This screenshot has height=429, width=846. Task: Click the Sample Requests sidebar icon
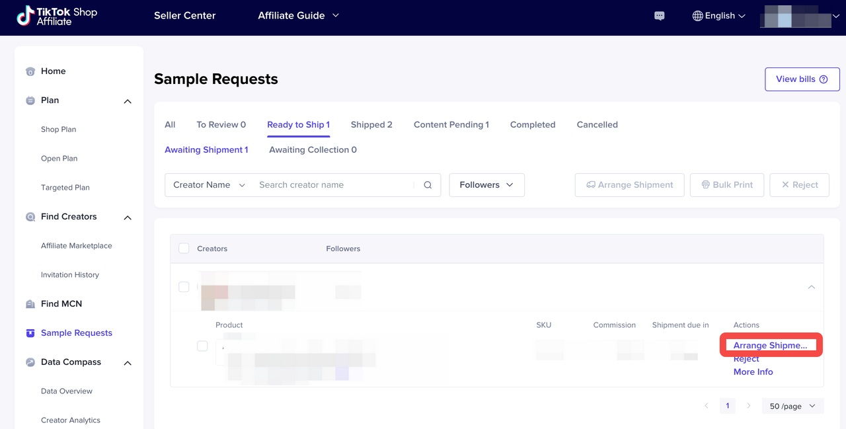[30, 333]
